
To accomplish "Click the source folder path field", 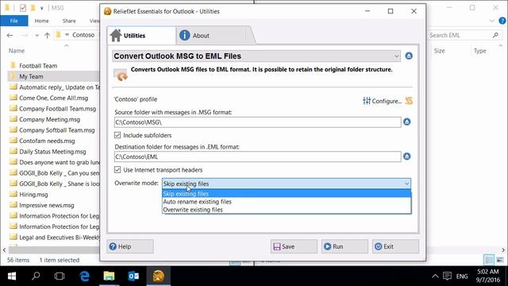I will 257,122.
